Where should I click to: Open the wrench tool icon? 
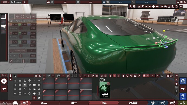coord(176,76)
